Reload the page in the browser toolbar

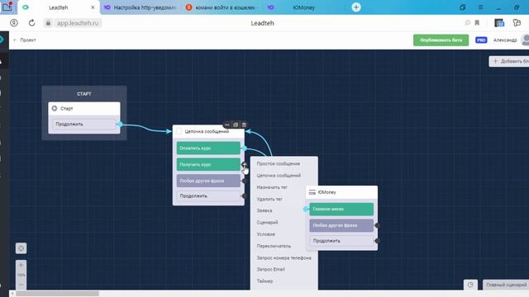click(31, 23)
